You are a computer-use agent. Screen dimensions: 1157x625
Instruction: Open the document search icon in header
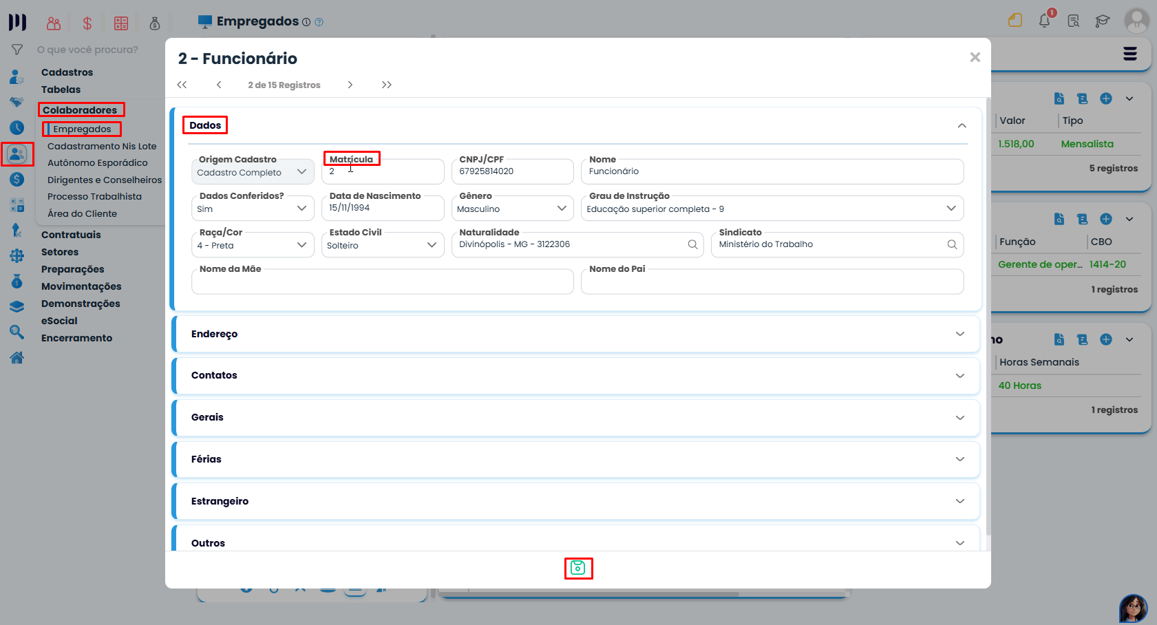click(1074, 21)
